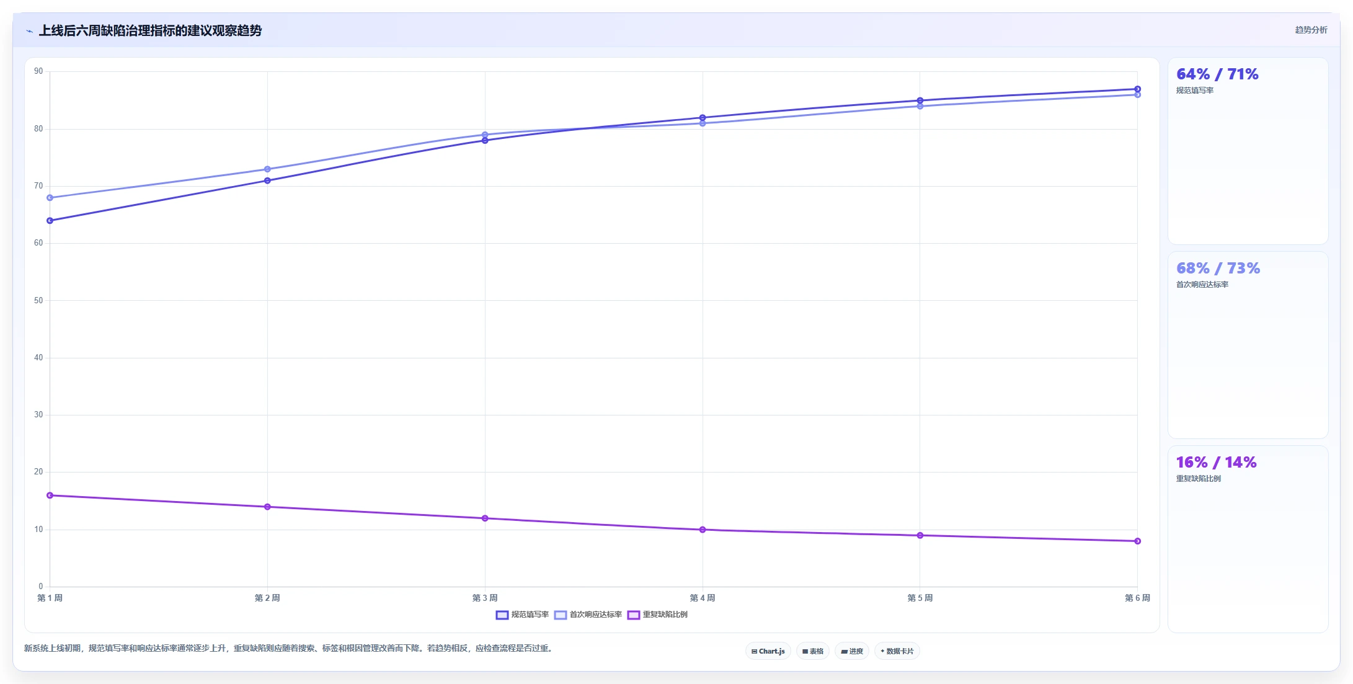The width and height of the screenshot is (1353, 684).
Task: Click the footer note starting 新系统上线初期
Action: 288,649
